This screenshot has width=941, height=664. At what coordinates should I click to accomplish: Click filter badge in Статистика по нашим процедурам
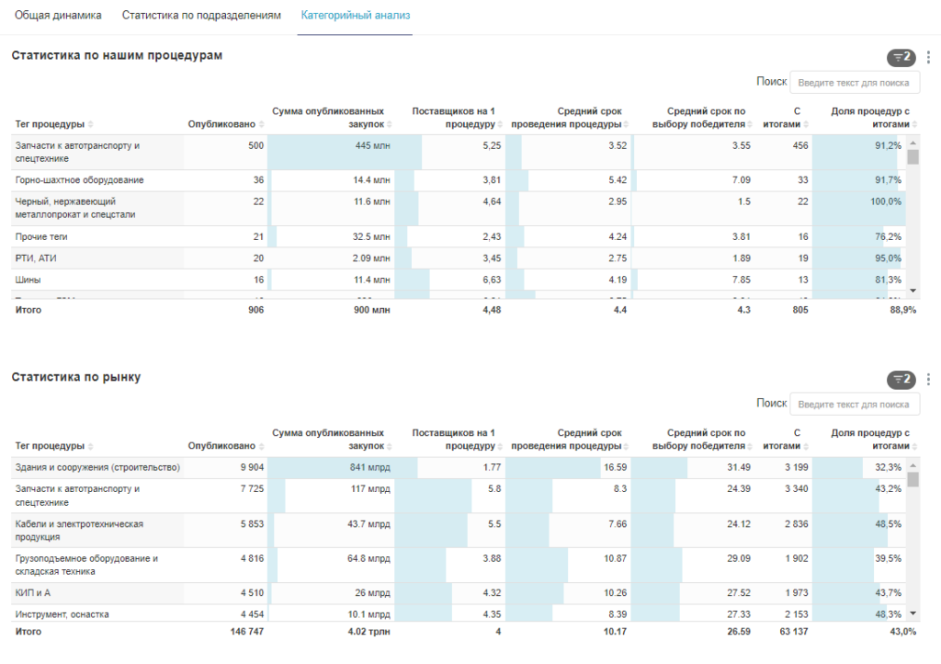point(901,57)
